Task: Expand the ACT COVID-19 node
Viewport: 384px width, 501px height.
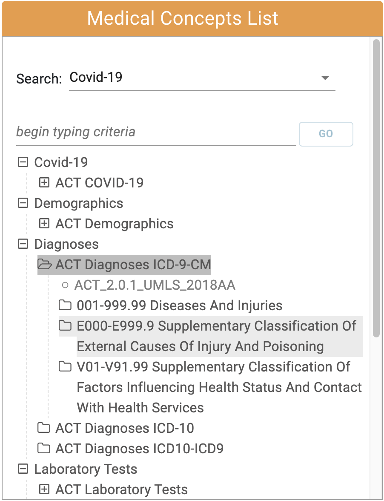Action: click(44, 183)
